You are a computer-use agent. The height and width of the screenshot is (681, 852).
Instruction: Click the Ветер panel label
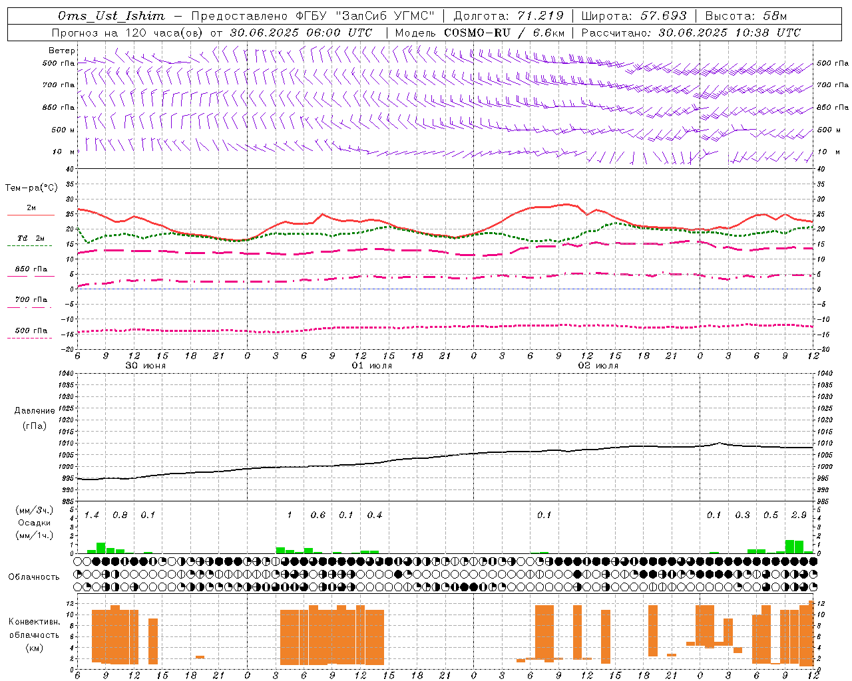pyautogui.click(x=62, y=51)
